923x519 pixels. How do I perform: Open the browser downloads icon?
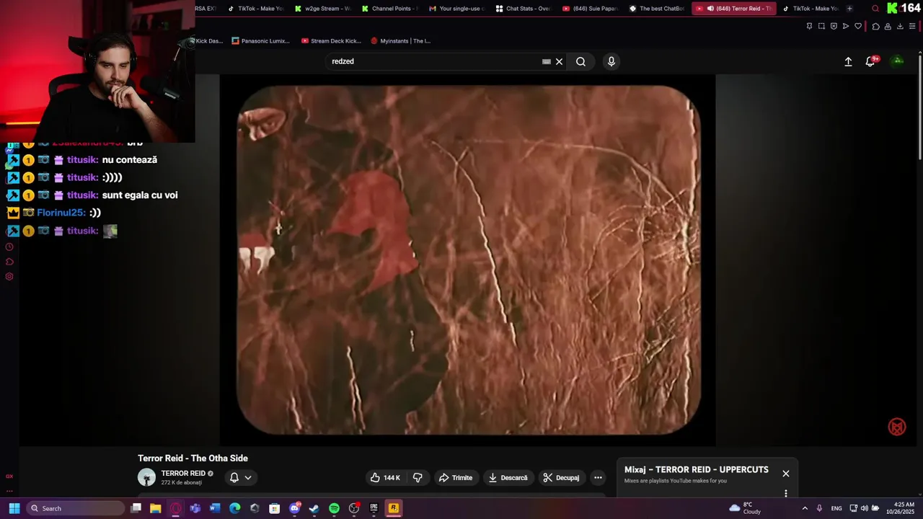tap(900, 27)
